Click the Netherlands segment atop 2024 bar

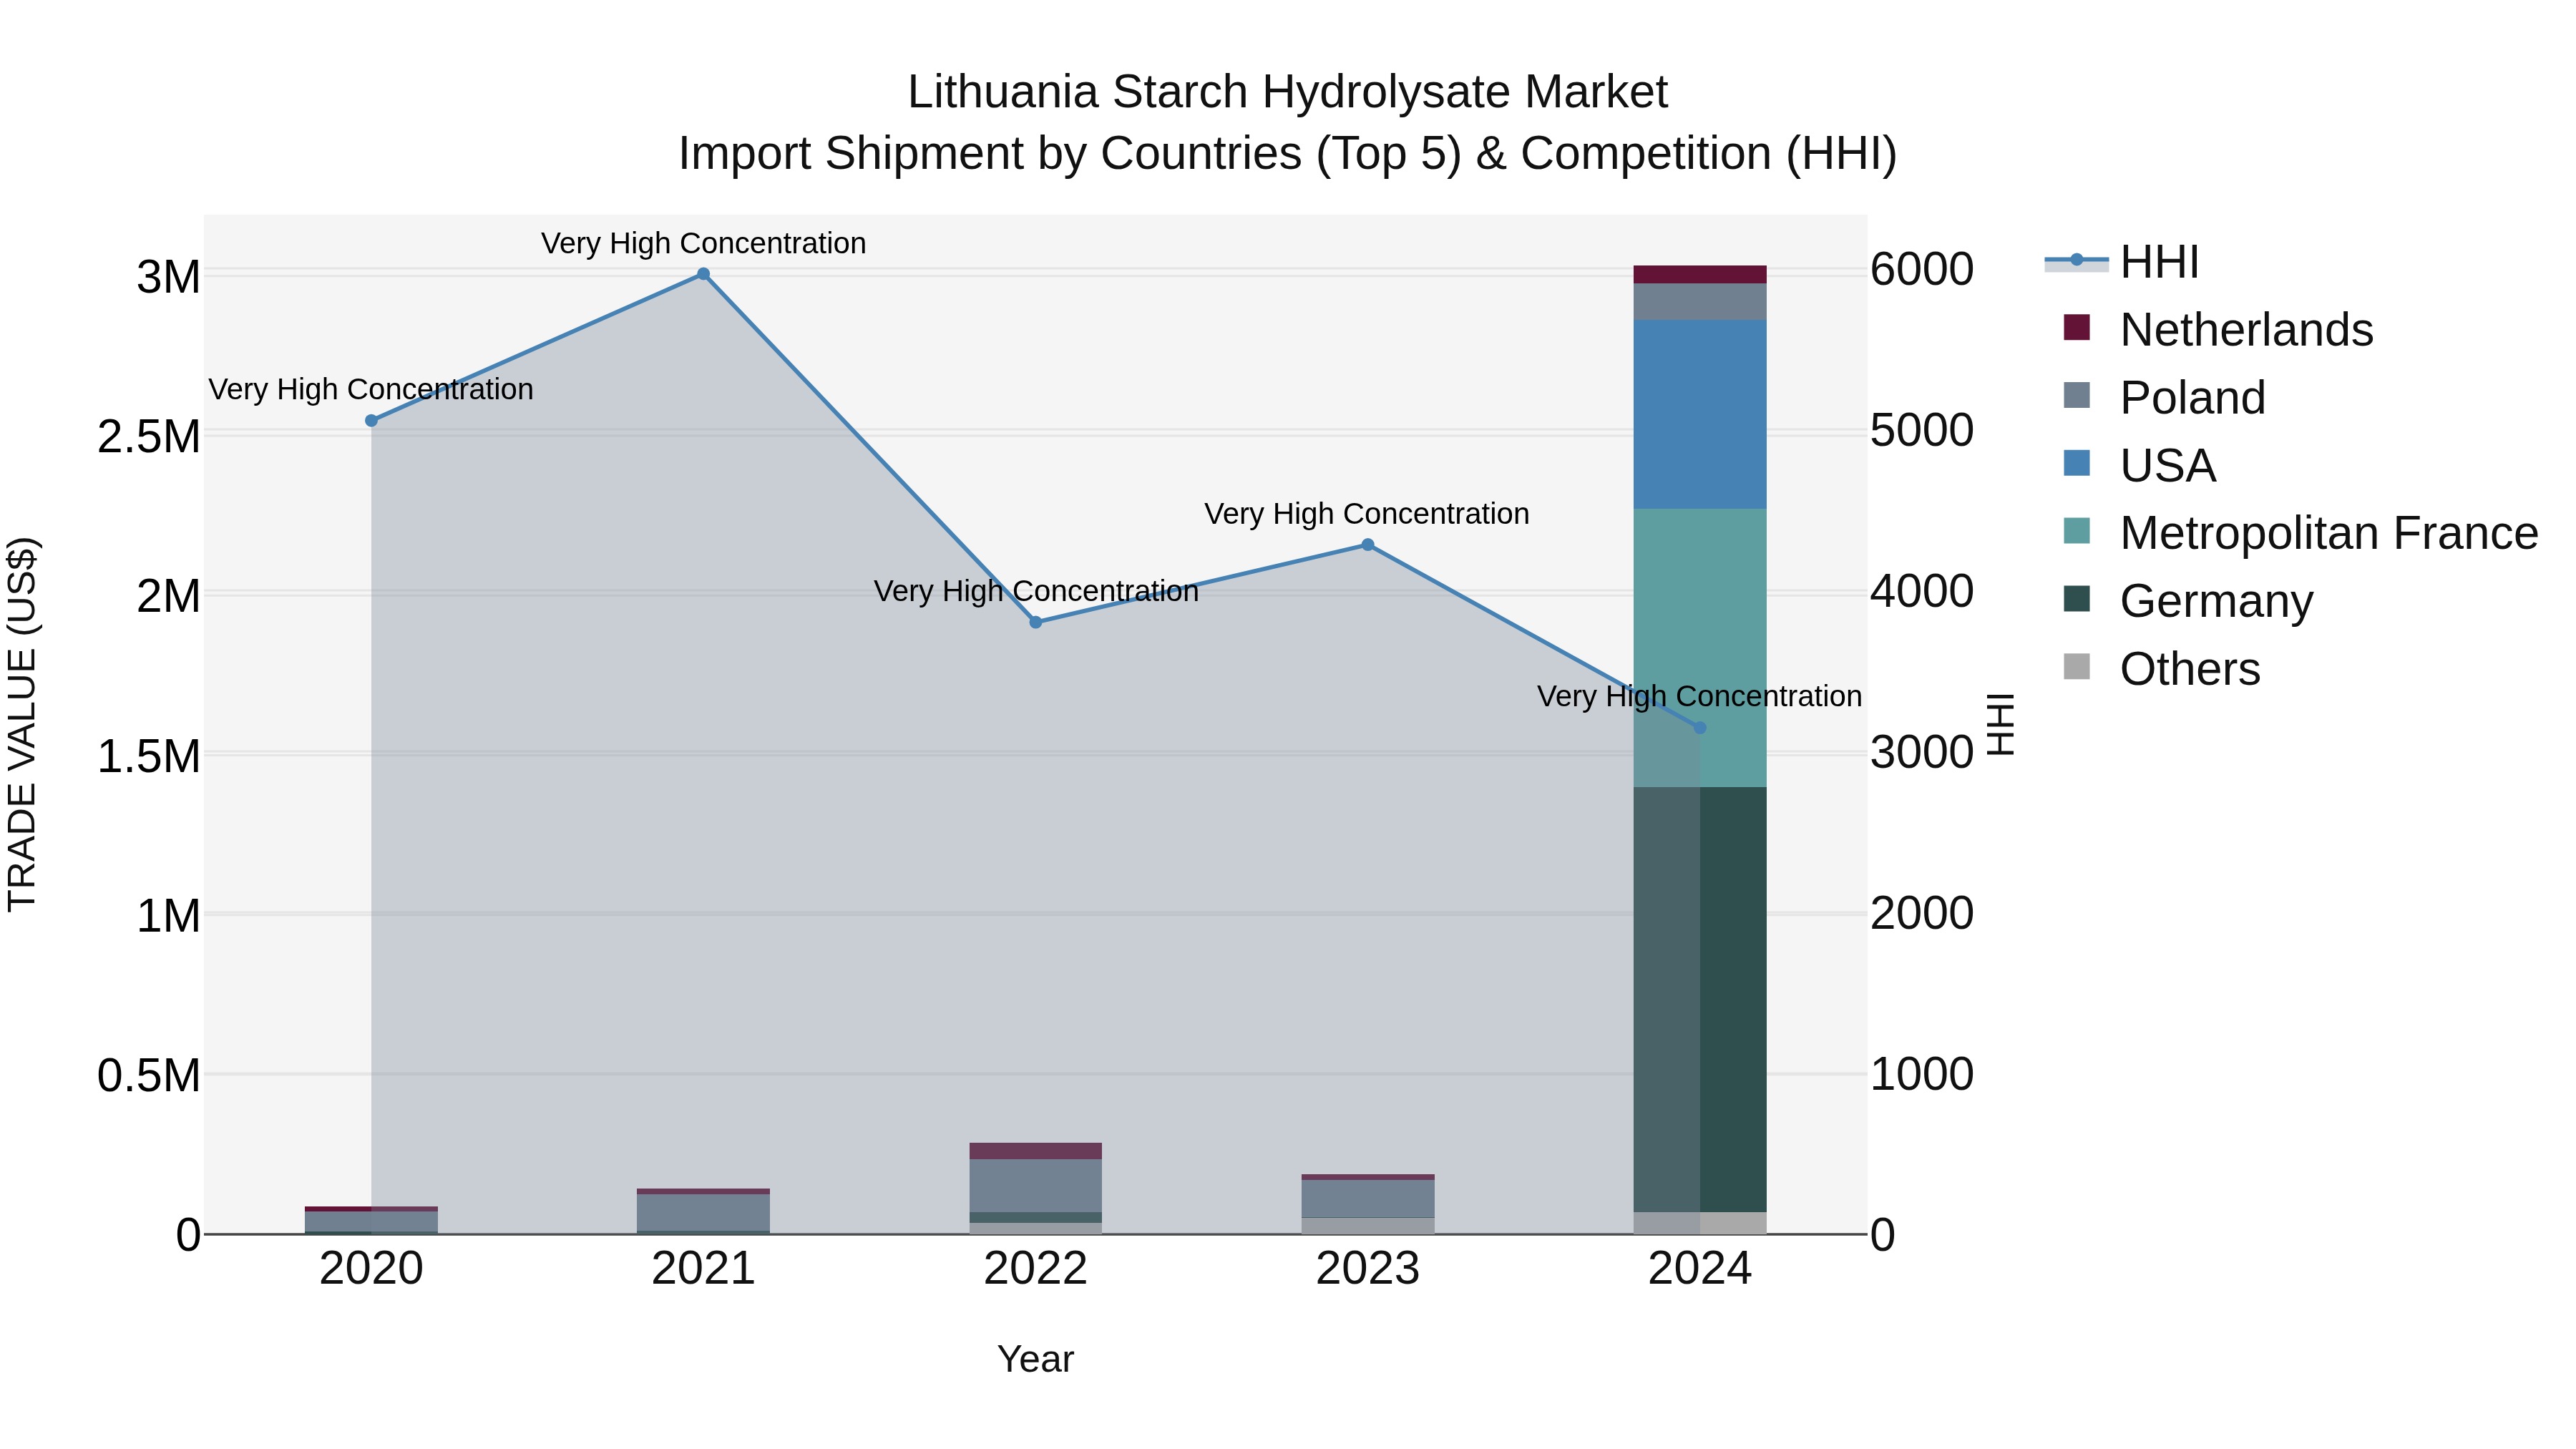click(1700, 275)
